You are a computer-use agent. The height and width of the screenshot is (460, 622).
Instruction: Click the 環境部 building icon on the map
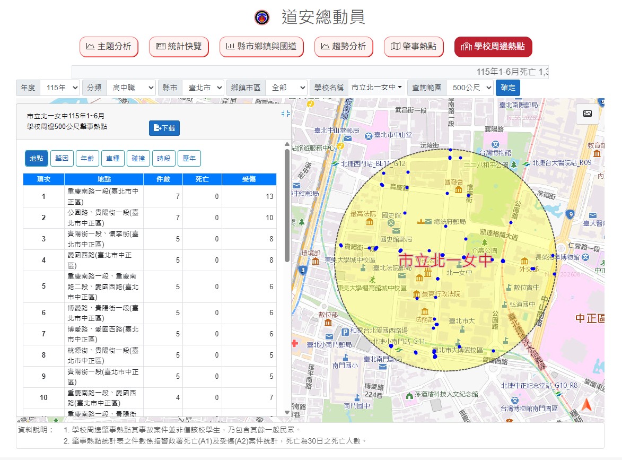(316, 261)
